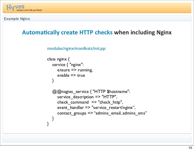Click the empty footer bar of the slide
The height and width of the screenshot is (151, 194).
tap(97, 139)
